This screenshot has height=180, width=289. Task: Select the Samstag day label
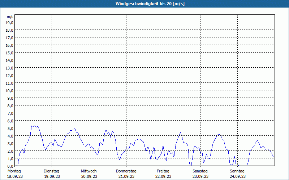point(200,171)
